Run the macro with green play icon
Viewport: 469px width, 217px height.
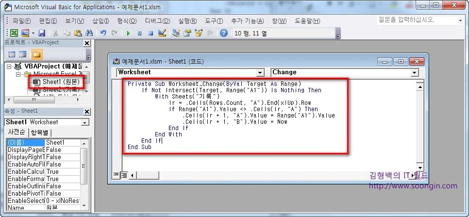pyautogui.click(x=128, y=33)
